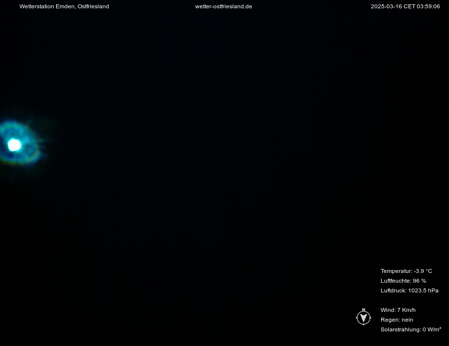This screenshot has height=346, width=449.
Task: Click the 'Regen: nein' status
Action: (397, 320)
